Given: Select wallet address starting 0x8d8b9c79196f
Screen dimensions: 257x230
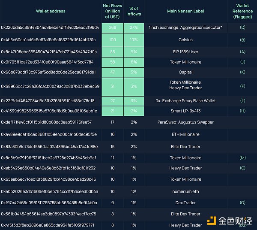Looking at the screenshot, I should click(x=48, y=158).
